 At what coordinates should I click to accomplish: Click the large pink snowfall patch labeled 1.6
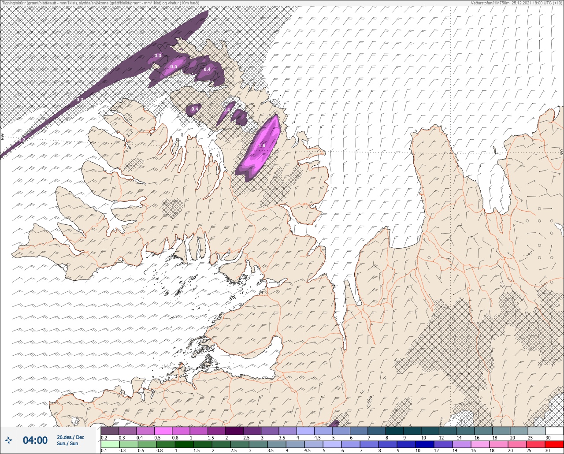[258, 148]
